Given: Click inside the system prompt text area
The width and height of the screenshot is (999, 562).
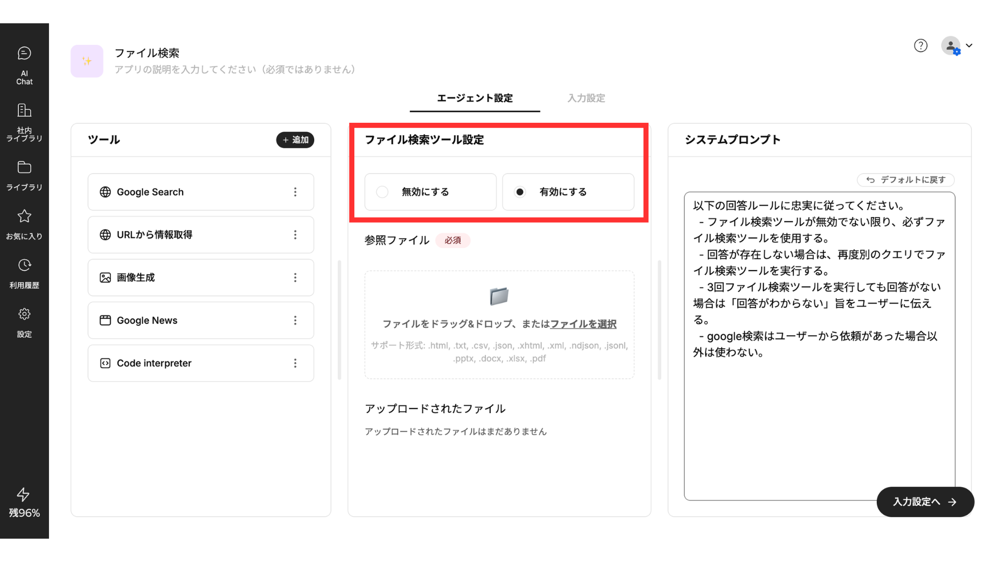Looking at the screenshot, I should (819, 416).
